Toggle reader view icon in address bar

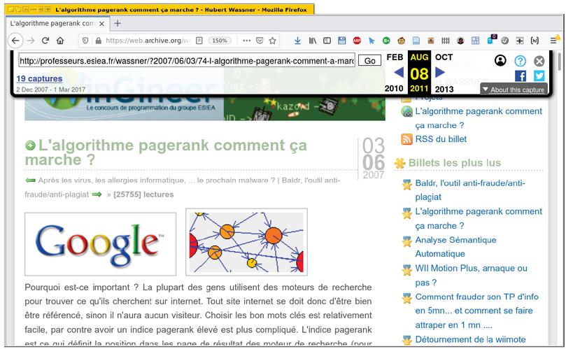(x=199, y=41)
